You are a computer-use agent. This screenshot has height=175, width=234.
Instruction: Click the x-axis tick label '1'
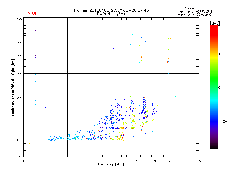click(x=23, y=161)
